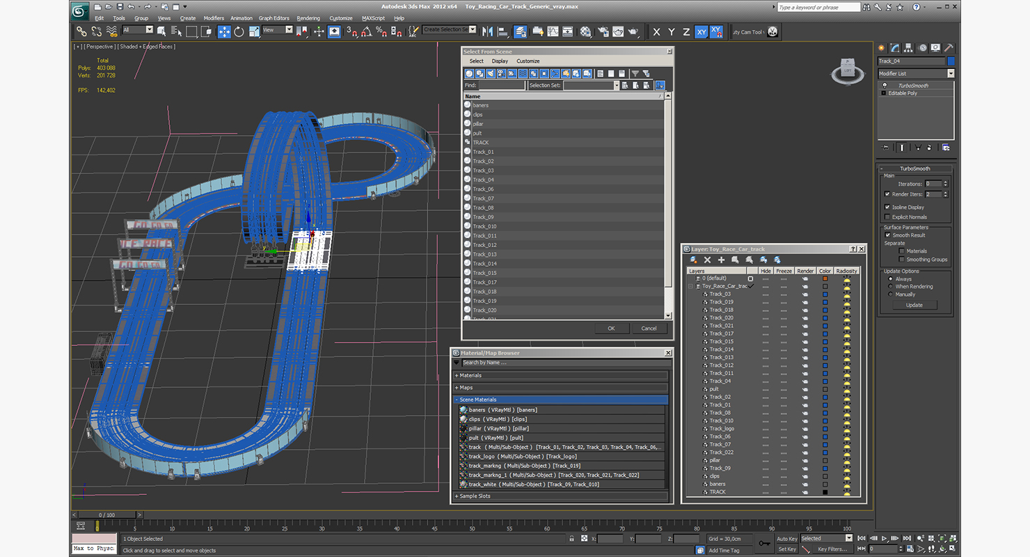Click the Mirror tool icon
This screenshot has height=557, width=1030.
click(487, 31)
